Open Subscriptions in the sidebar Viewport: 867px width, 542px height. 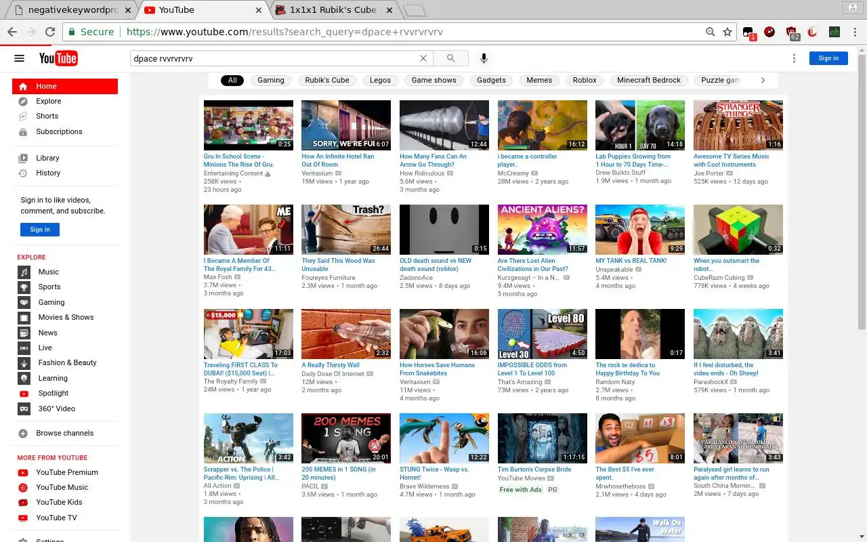point(65,131)
